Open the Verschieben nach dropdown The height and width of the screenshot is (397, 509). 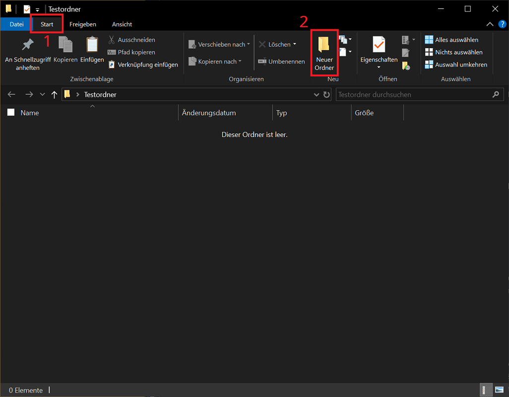[x=249, y=44]
